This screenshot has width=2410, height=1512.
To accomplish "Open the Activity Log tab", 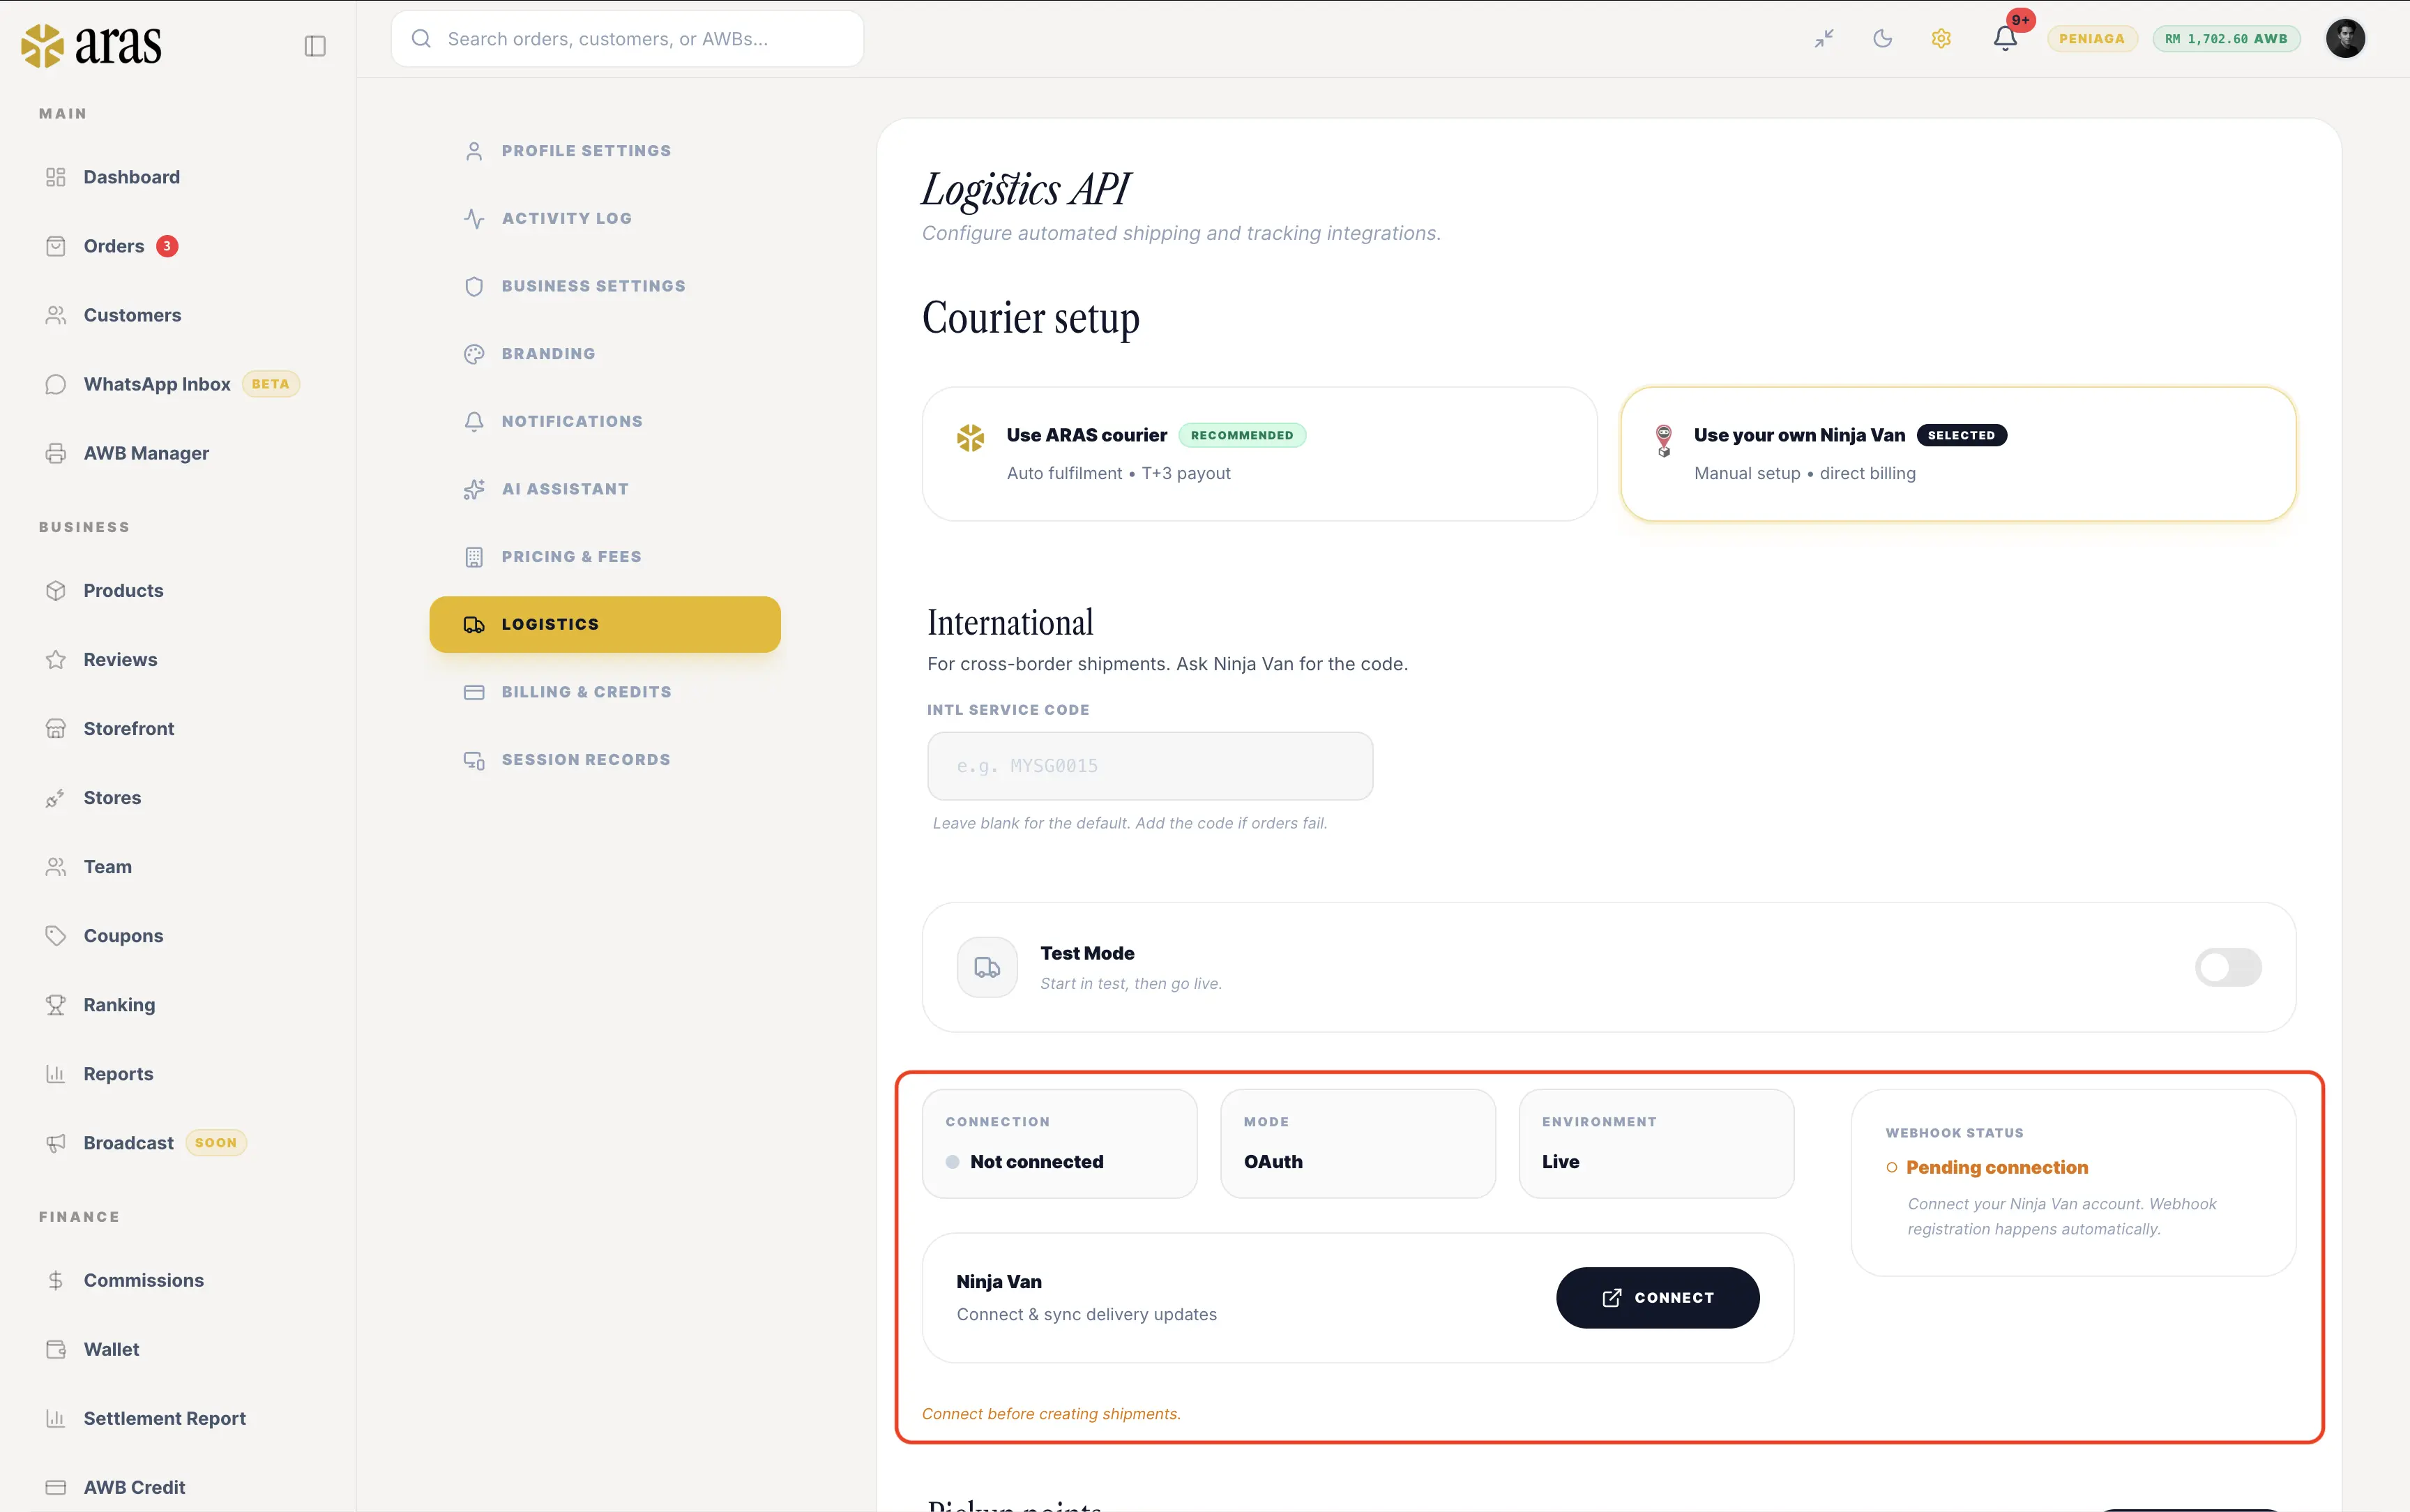I will (605, 219).
